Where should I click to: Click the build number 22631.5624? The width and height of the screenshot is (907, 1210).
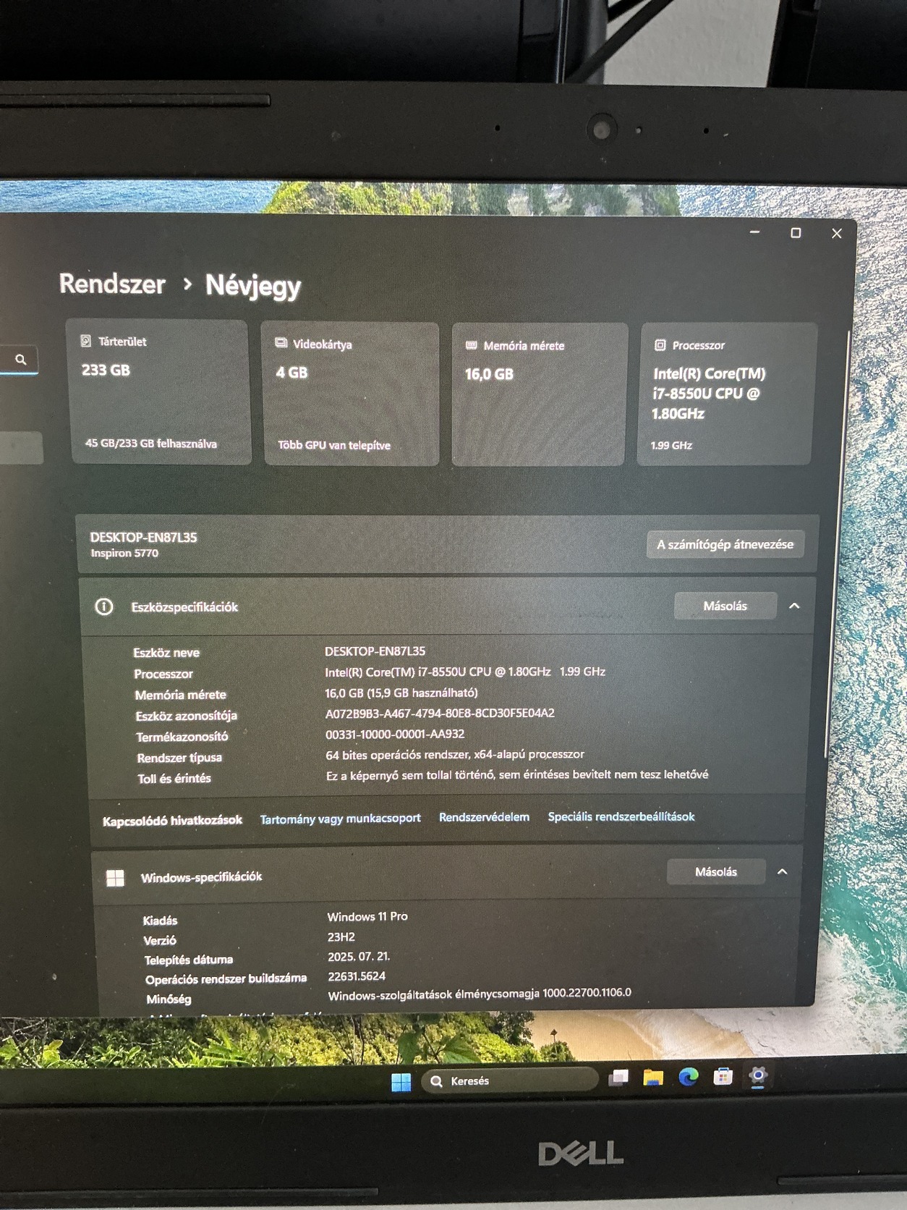coord(357,976)
